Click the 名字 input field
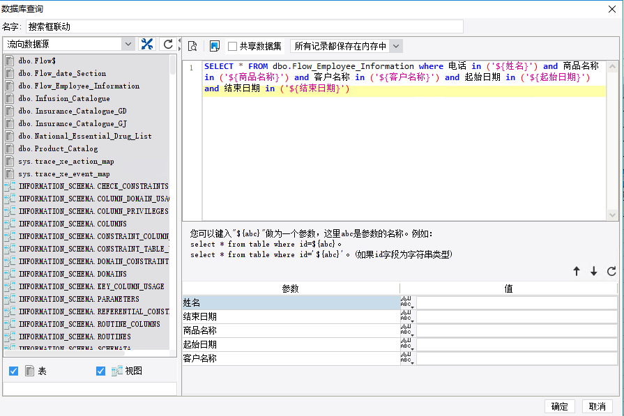 (245, 26)
